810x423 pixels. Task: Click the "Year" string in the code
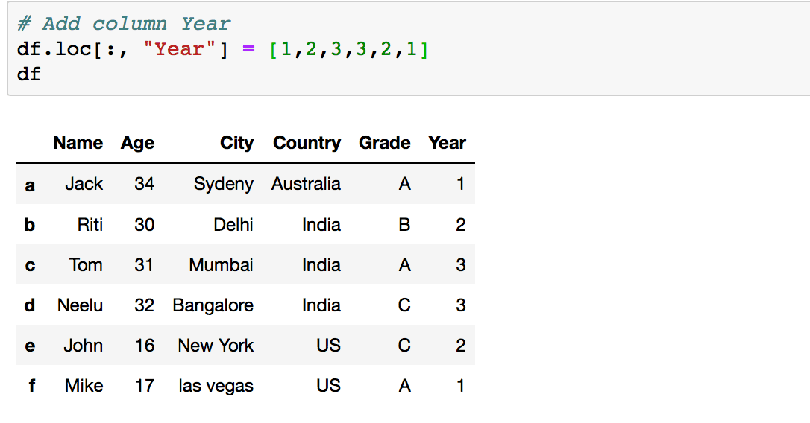(x=180, y=49)
